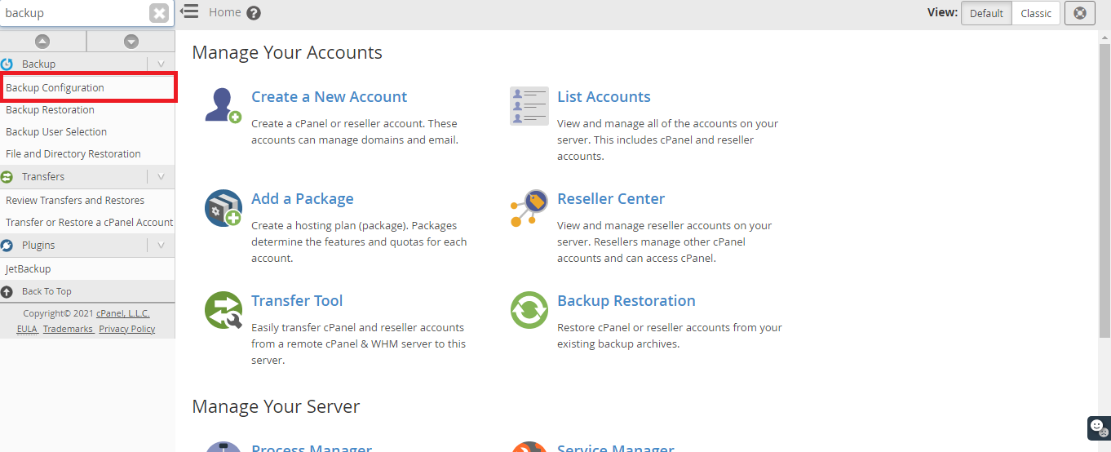Open the Reseller Center link
Viewport: 1111px width, 452px height.
pyautogui.click(x=611, y=199)
